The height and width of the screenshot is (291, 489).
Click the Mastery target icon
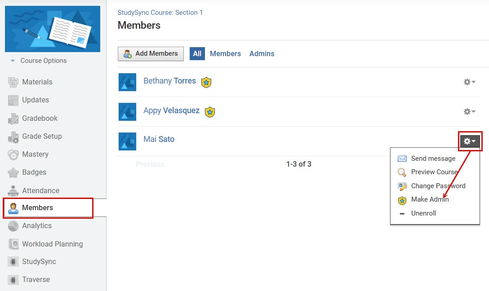click(13, 154)
